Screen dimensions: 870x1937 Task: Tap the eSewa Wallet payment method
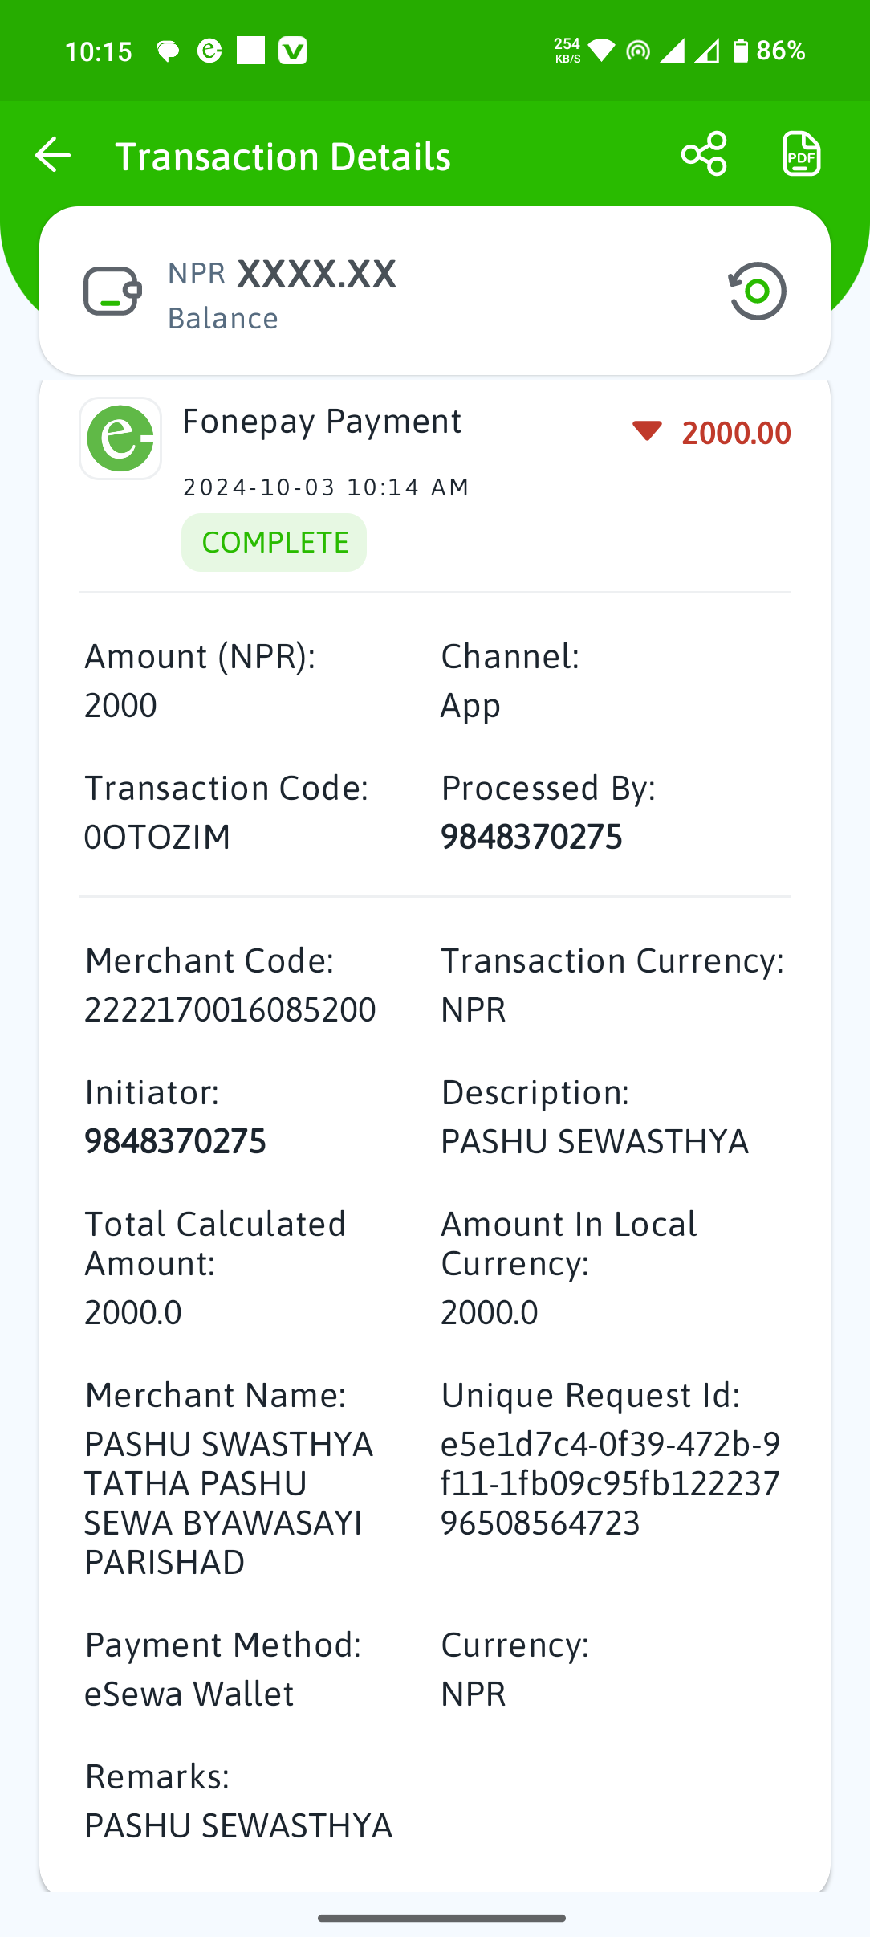[x=189, y=1694]
